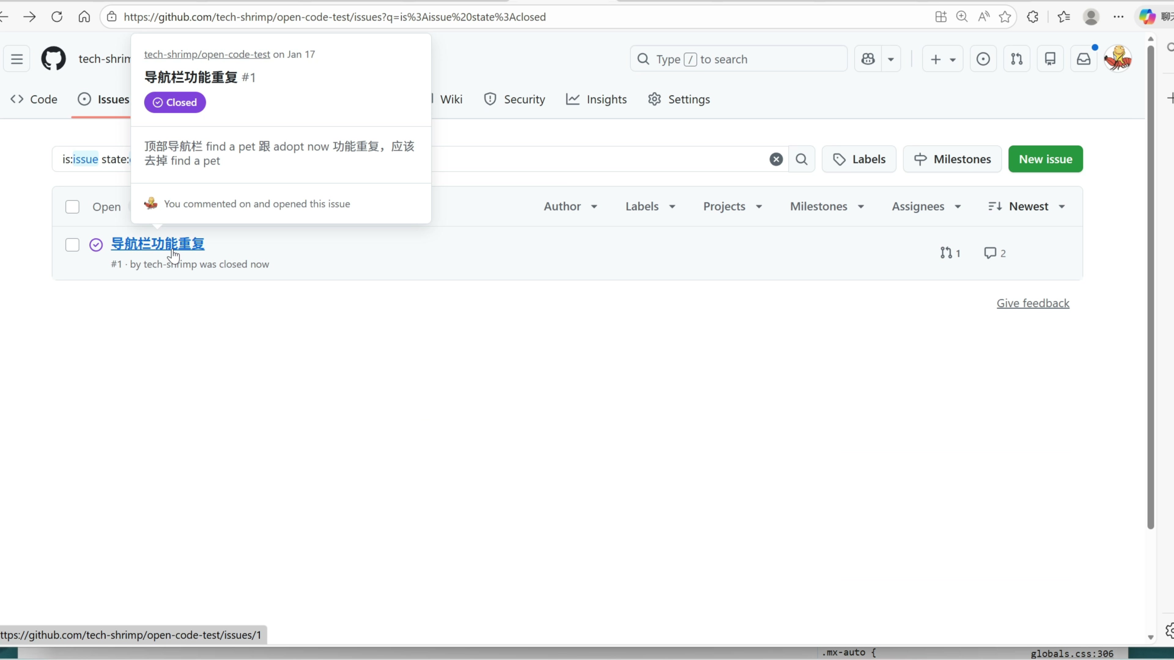Tick the select-all issues checkbox
Image resolution: width=1174 pixels, height=660 pixels.
[x=72, y=207]
